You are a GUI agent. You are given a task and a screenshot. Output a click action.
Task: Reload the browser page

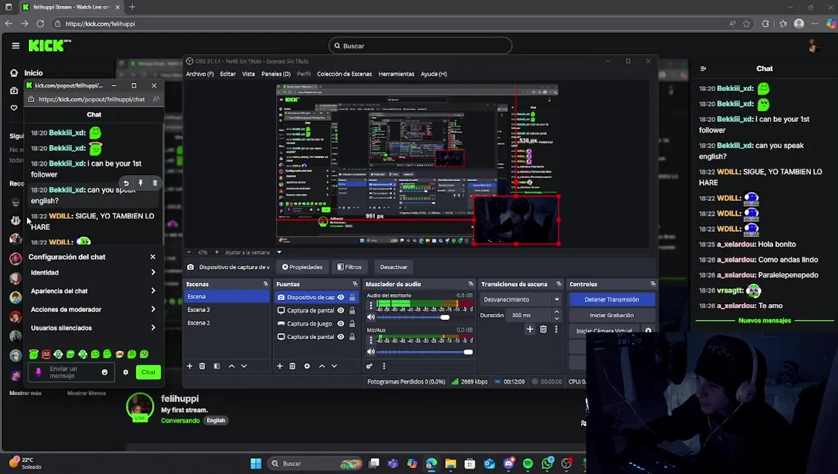coord(40,24)
